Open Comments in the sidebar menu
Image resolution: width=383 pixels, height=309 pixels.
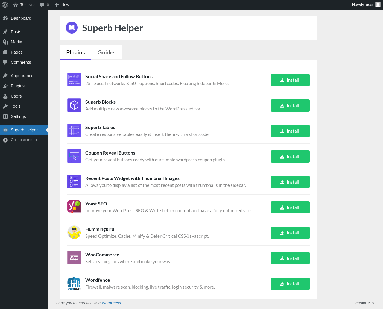pos(24,62)
